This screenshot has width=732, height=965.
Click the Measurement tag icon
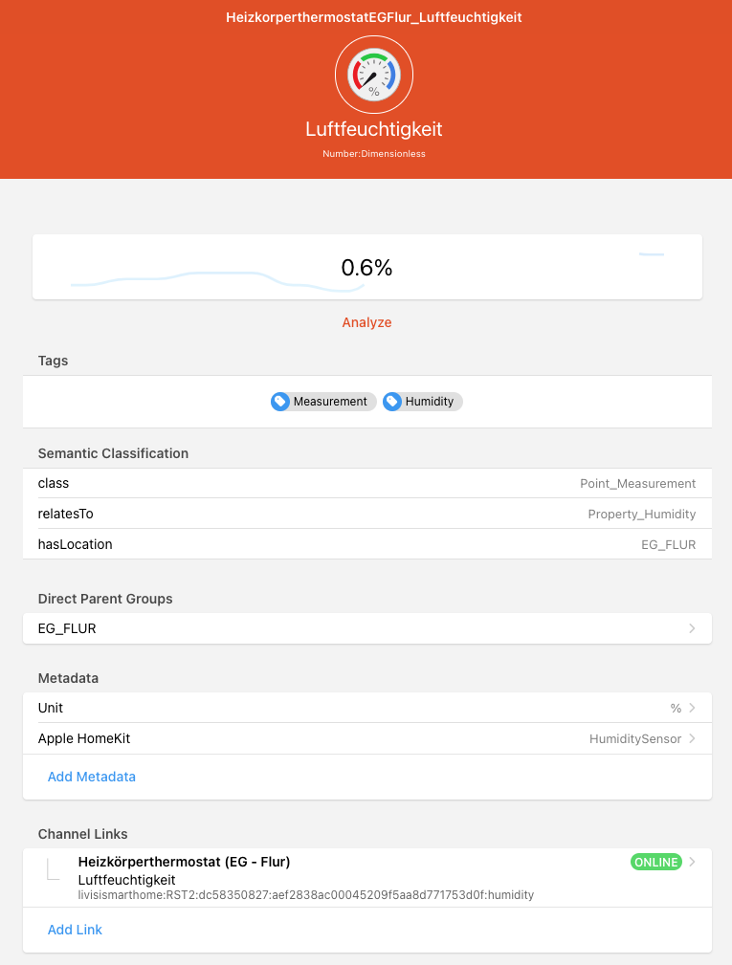(280, 402)
